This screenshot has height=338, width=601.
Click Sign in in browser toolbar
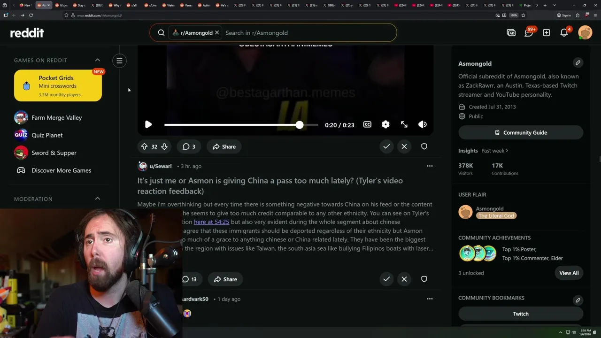pos(564,15)
